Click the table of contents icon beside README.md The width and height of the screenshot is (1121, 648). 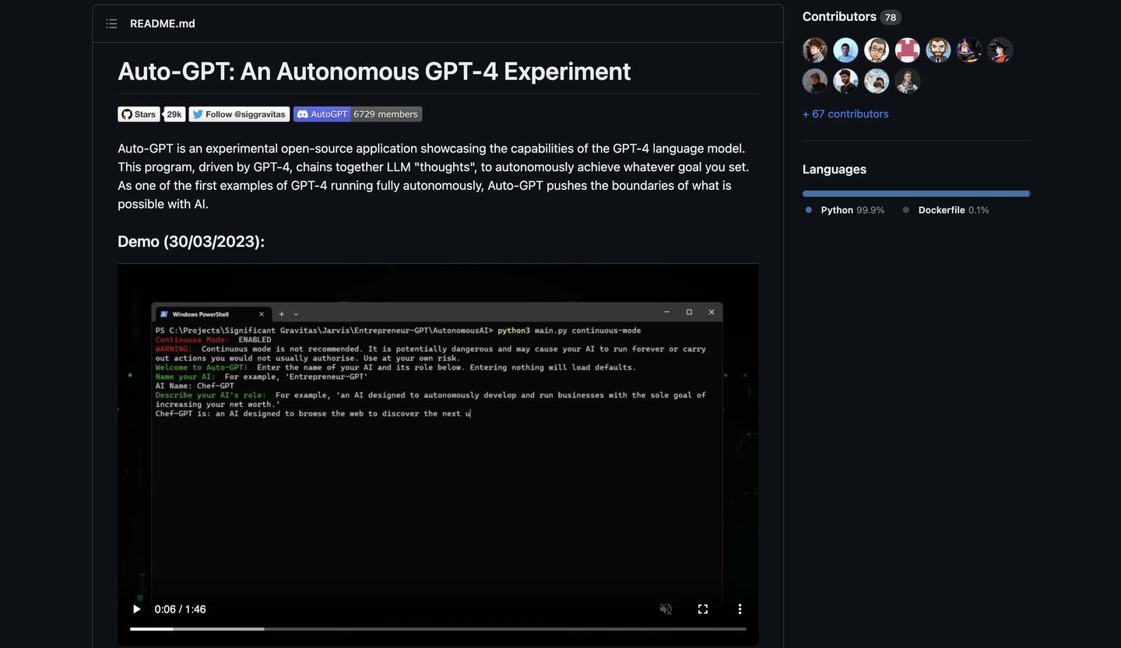coord(111,23)
